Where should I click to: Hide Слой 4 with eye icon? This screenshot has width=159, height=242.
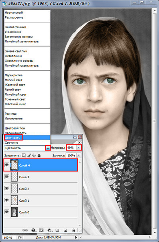pos(7,165)
